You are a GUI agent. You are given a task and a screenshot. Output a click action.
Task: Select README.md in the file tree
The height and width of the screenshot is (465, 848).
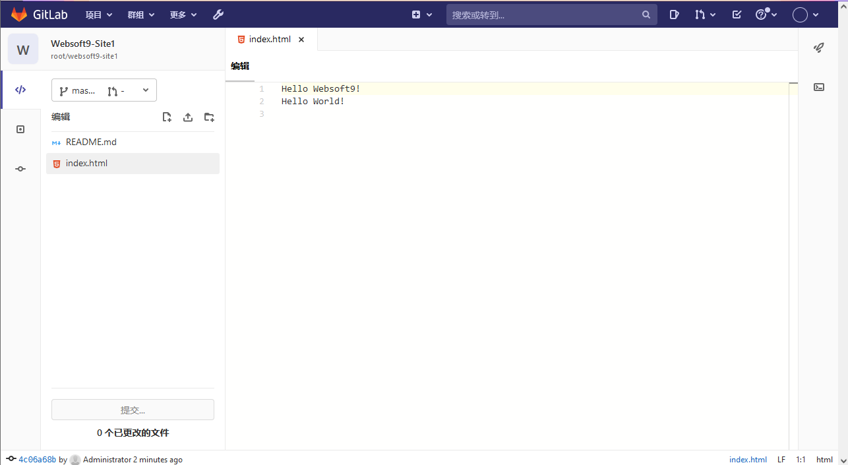tap(91, 142)
